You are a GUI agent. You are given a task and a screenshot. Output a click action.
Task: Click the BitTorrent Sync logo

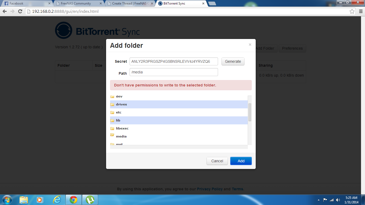[98, 30]
